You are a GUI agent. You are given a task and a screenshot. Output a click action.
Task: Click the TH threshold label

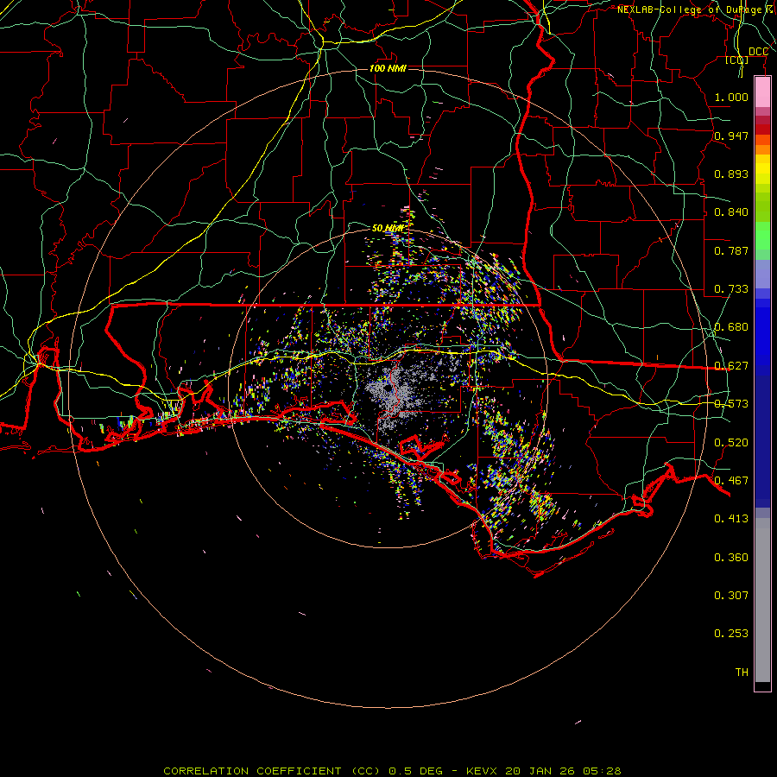coord(741,672)
